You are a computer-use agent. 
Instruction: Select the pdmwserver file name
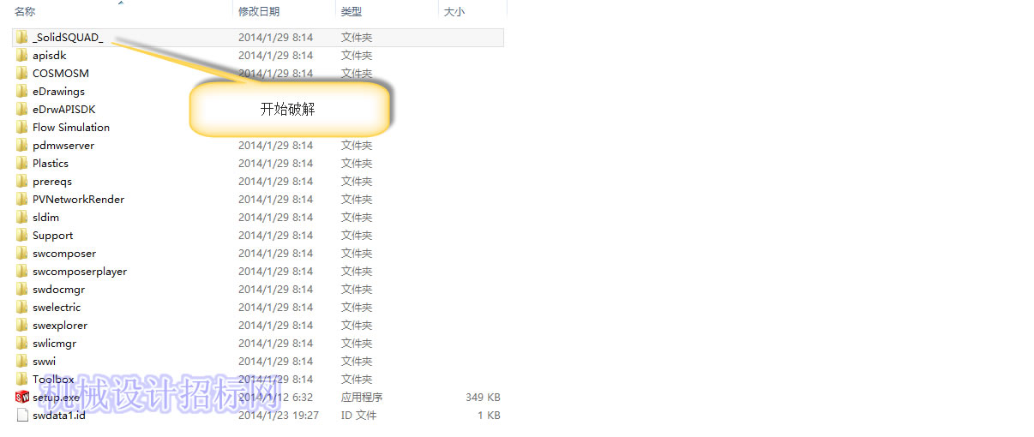[x=63, y=146]
